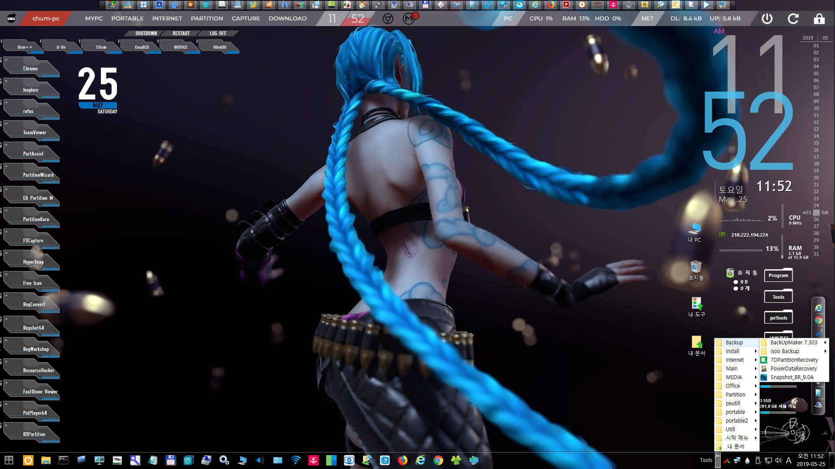835x469 pixels.
Task: Open UltraISO shortcut
Action: pos(220,47)
